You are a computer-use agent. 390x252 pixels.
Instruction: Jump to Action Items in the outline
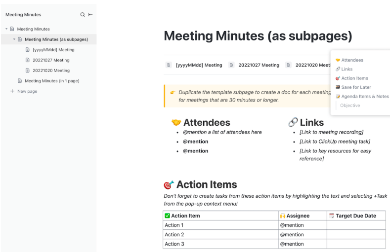coord(354,78)
